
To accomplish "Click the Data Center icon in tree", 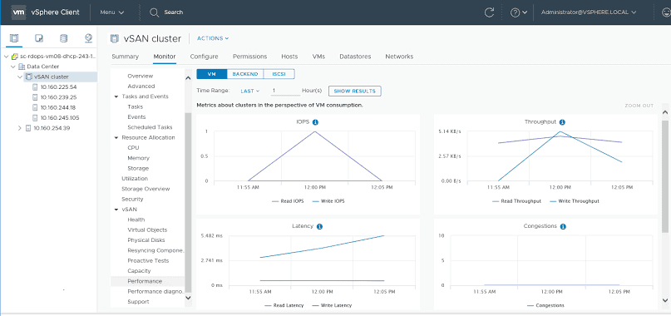I will coord(22,67).
